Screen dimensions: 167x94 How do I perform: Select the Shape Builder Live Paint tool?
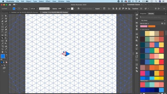pos(2,38)
